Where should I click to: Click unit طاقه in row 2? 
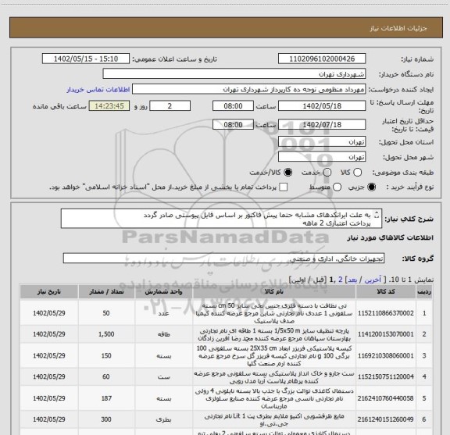tap(163, 334)
